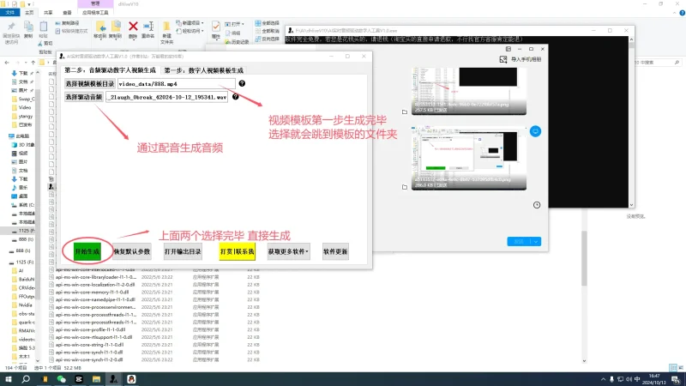The image size is (686, 386).
Task: Click the green 开始生成 start button
Action: 87,252
